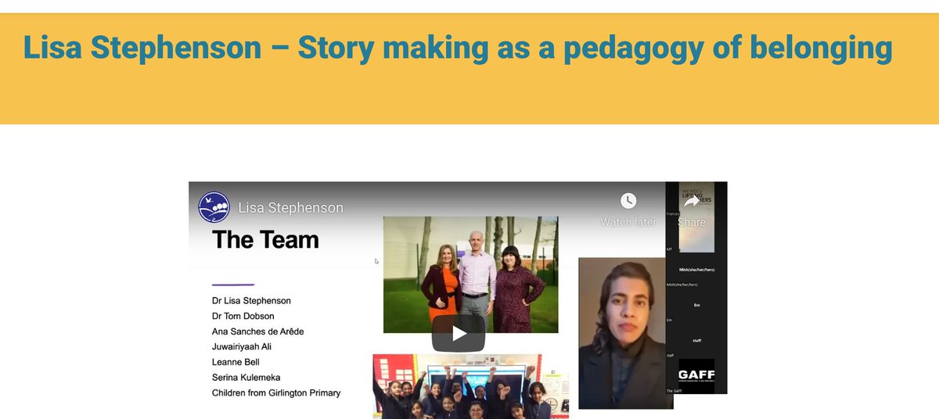Play the Lisa Stephenson YouTube video
The image size is (939, 419).
(x=459, y=333)
